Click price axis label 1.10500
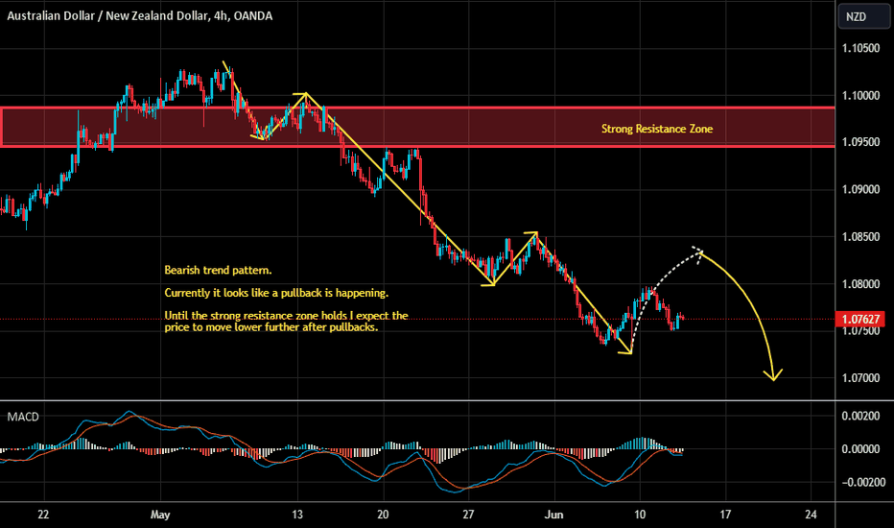Viewport: 894px width, 528px height. coord(860,48)
